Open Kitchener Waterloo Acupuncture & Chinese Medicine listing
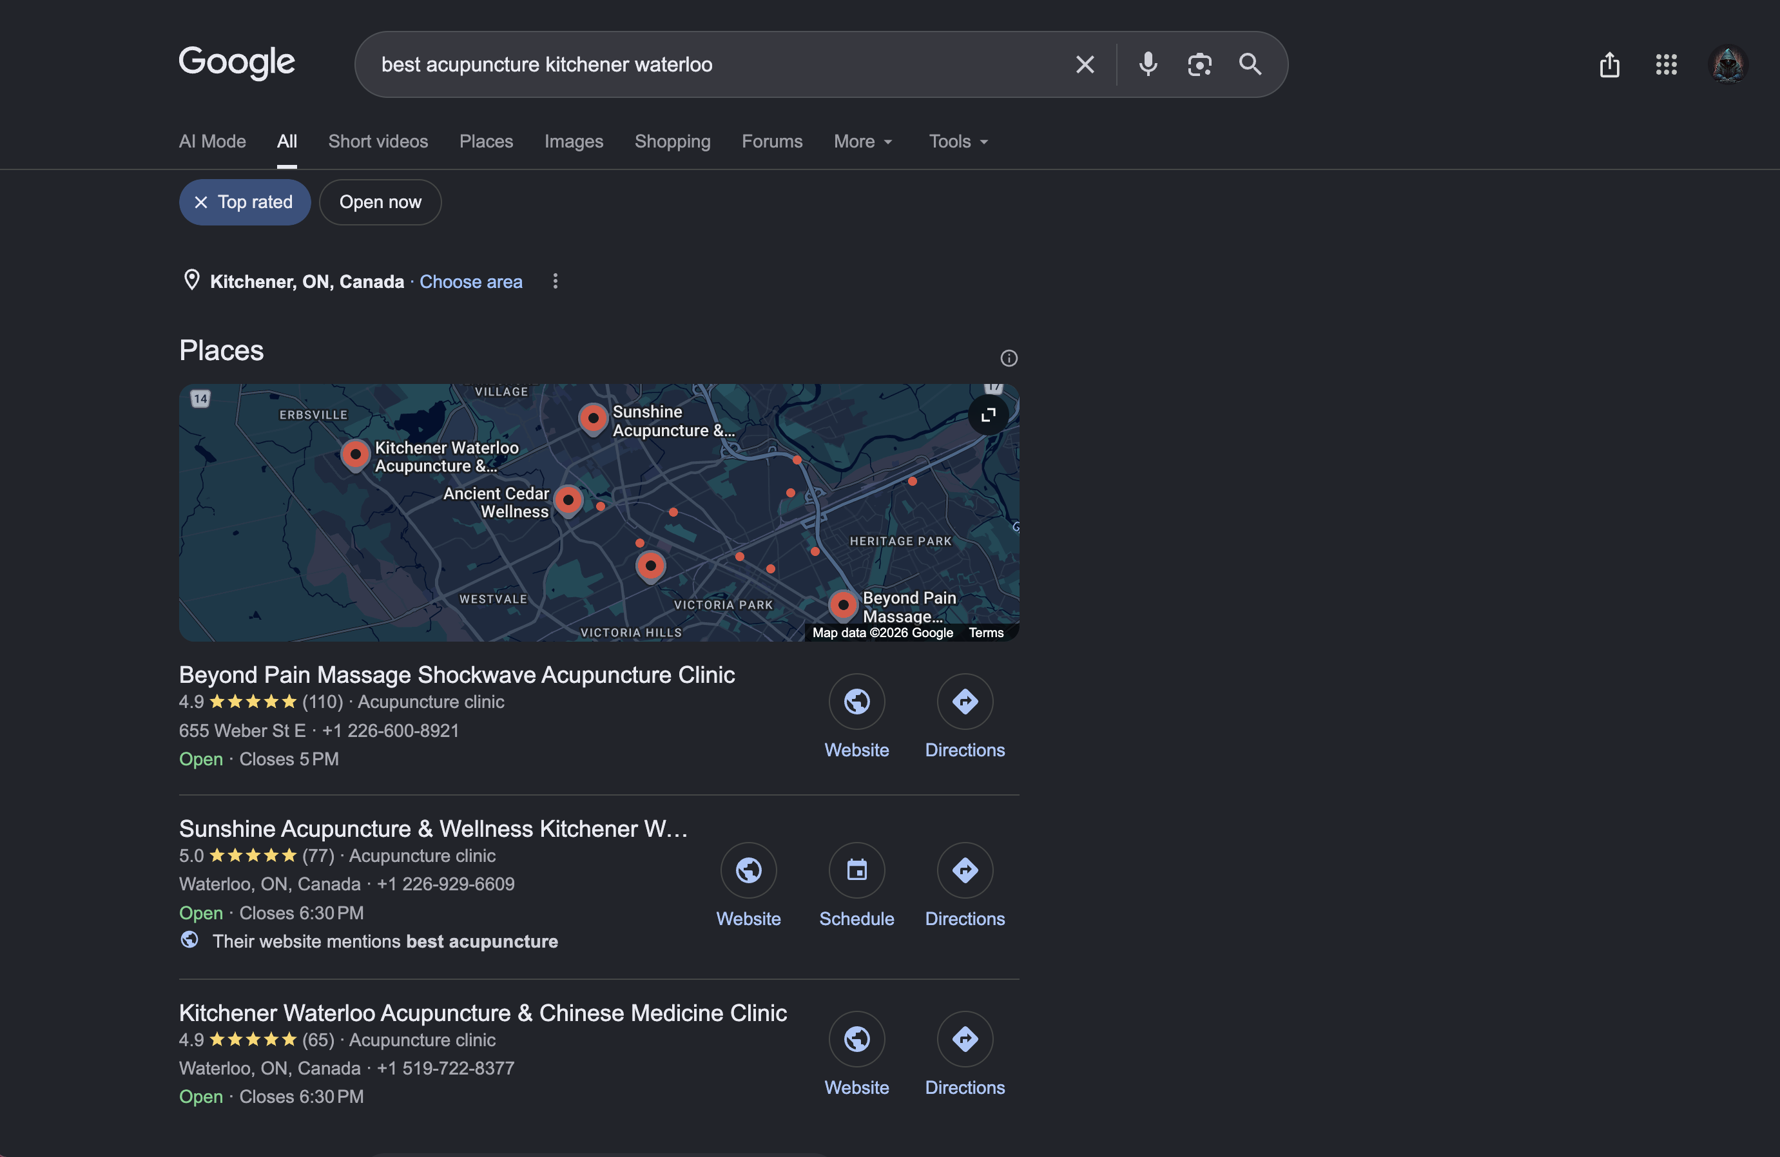The height and width of the screenshot is (1157, 1780). (x=483, y=1012)
